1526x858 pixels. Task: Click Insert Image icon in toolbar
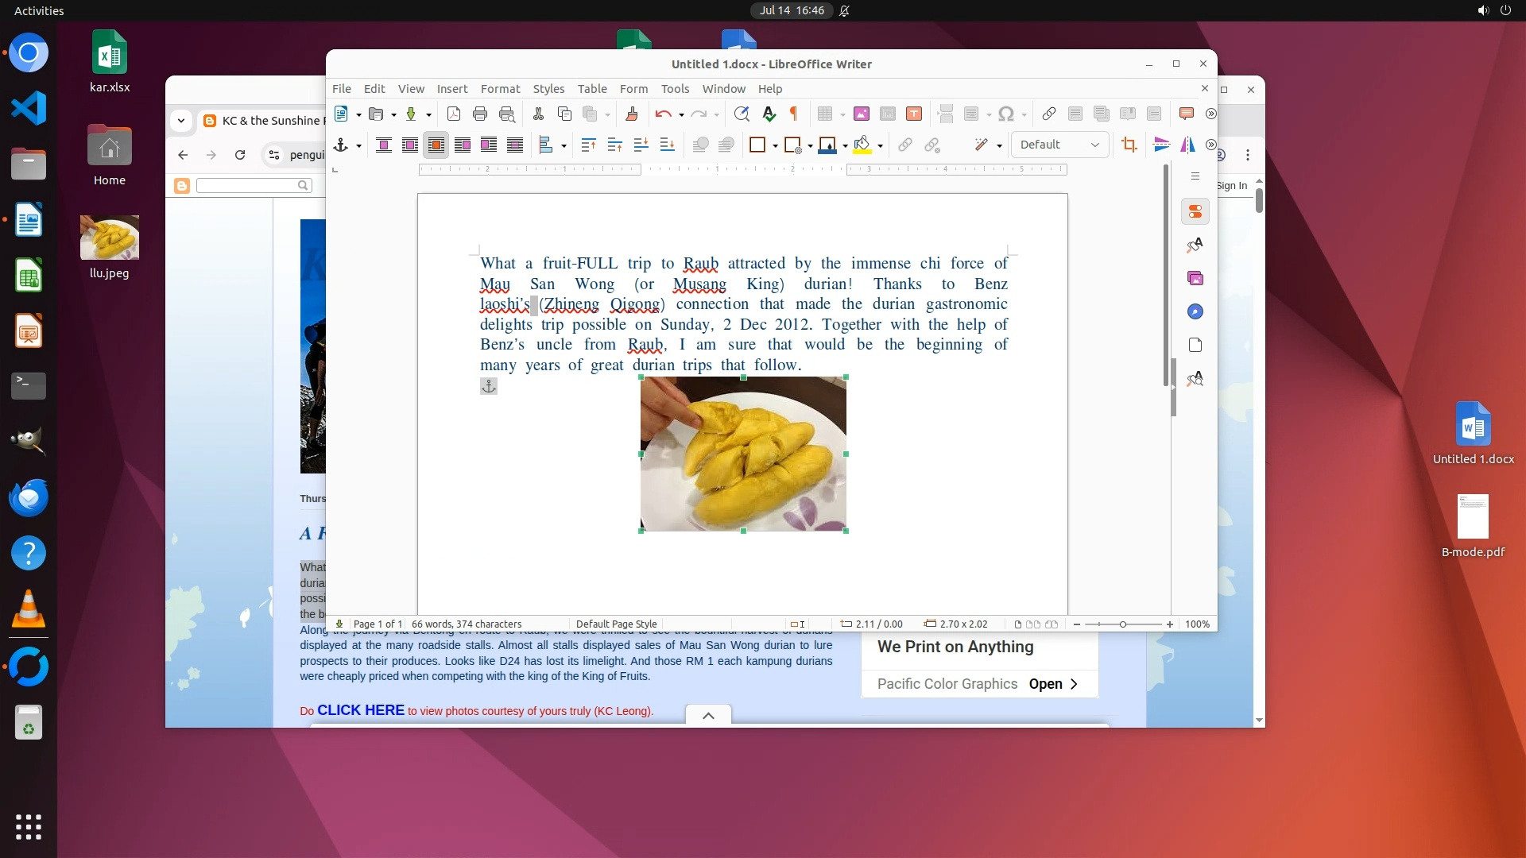(x=862, y=114)
